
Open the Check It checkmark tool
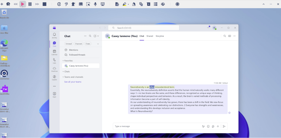click(x=59, y=4)
